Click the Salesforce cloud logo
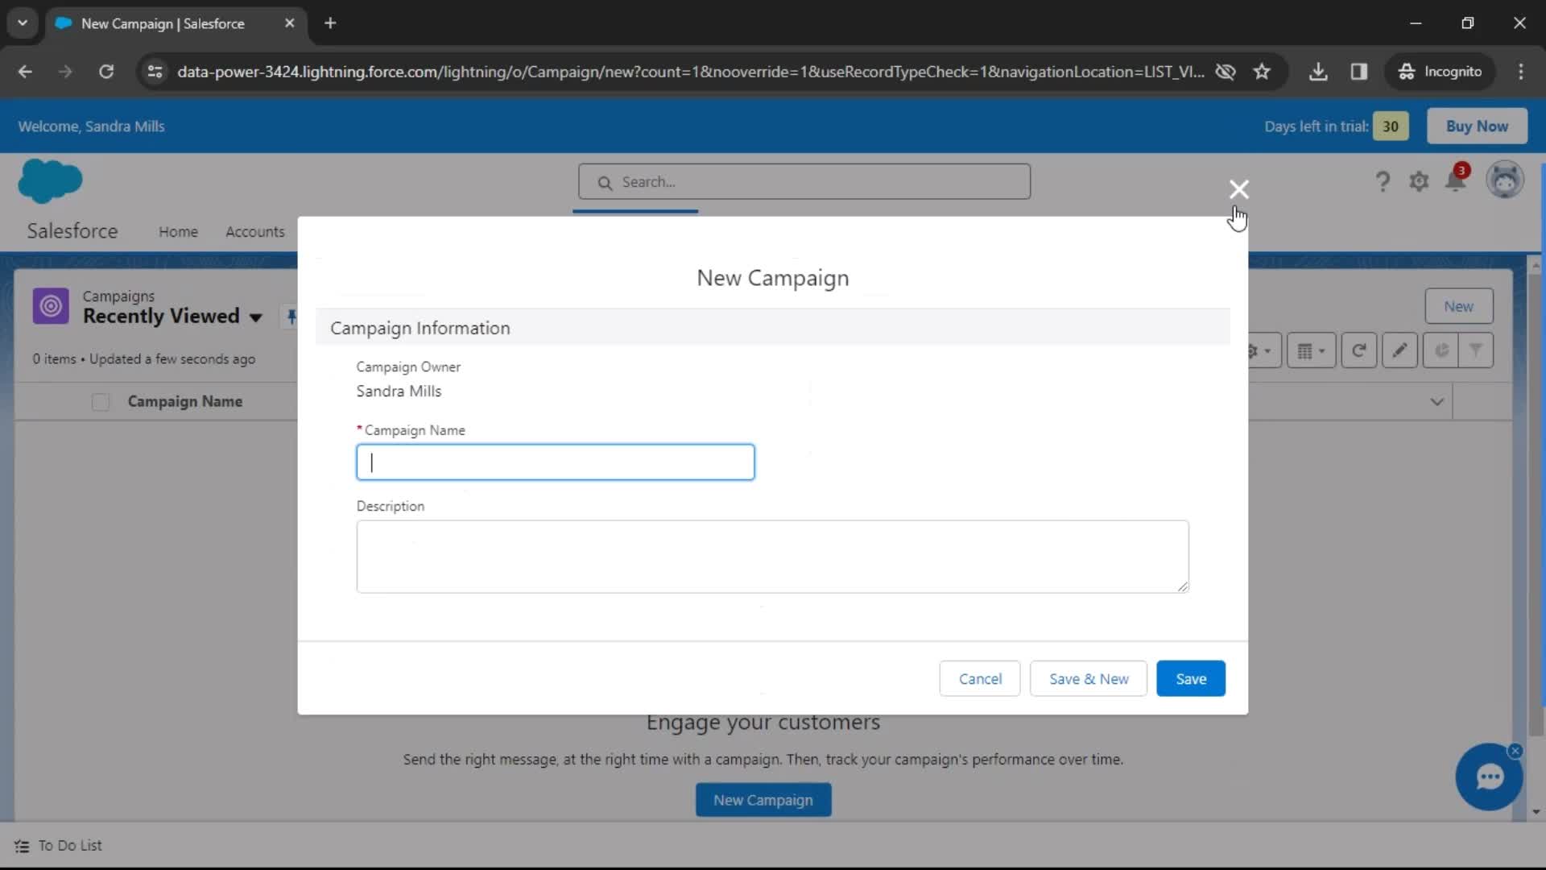Screen dimensions: 1546x870 coord(50,180)
